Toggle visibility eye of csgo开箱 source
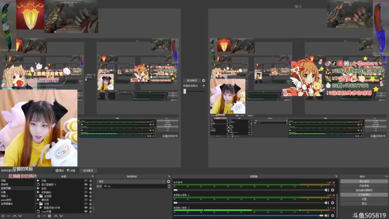Screen dimensions: 389x219 86,212
